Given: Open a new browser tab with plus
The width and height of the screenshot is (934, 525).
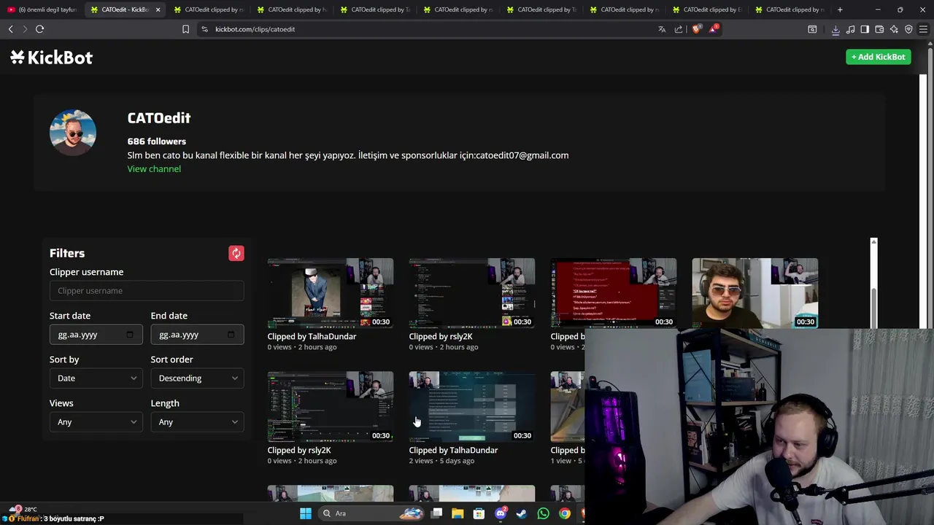Looking at the screenshot, I should point(840,9).
